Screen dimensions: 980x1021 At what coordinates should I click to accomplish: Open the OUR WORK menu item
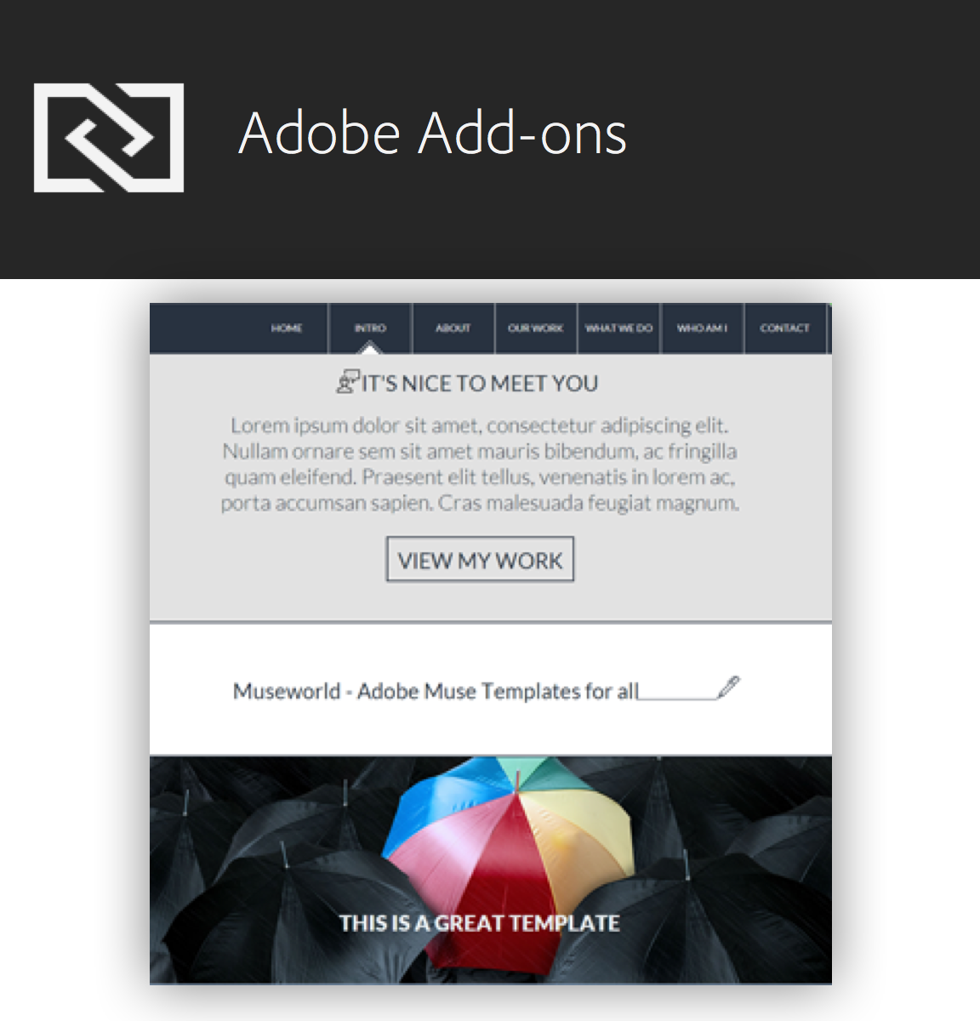click(535, 328)
